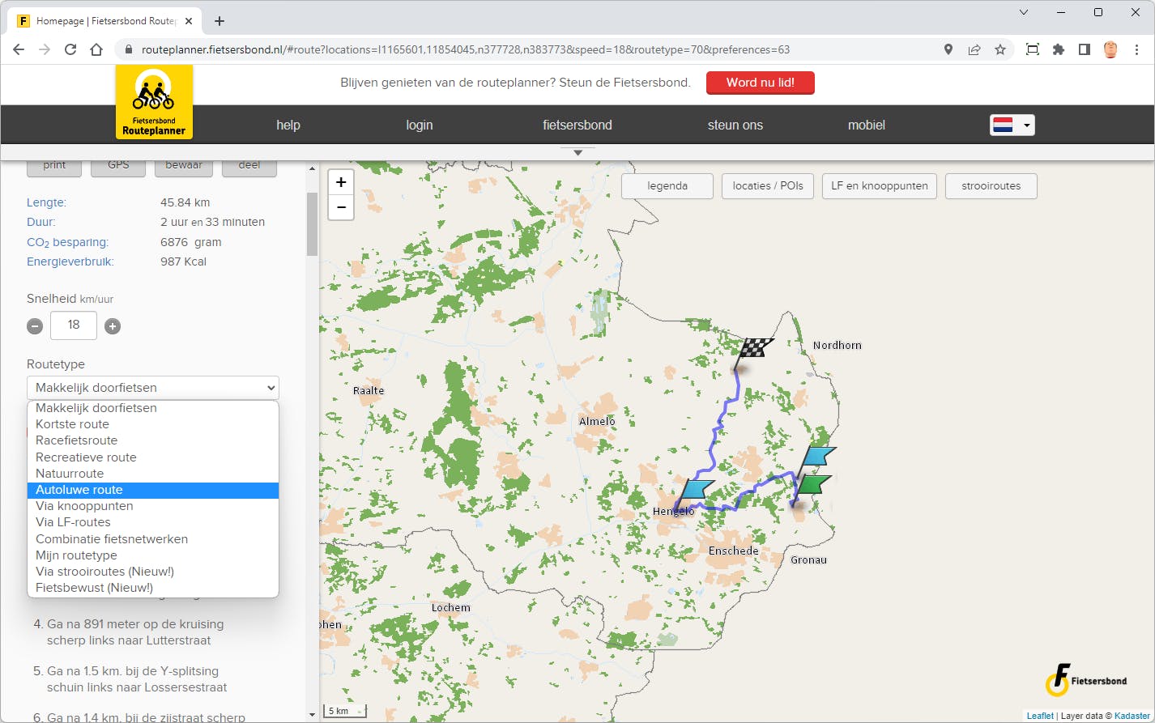This screenshot has height=723, width=1155.
Task: Choose Mijn routetype option
Action: click(153, 555)
